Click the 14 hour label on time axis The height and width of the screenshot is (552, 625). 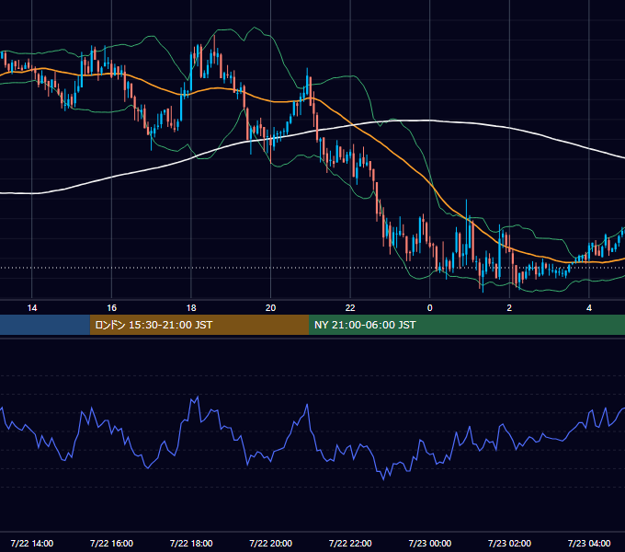point(32,308)
